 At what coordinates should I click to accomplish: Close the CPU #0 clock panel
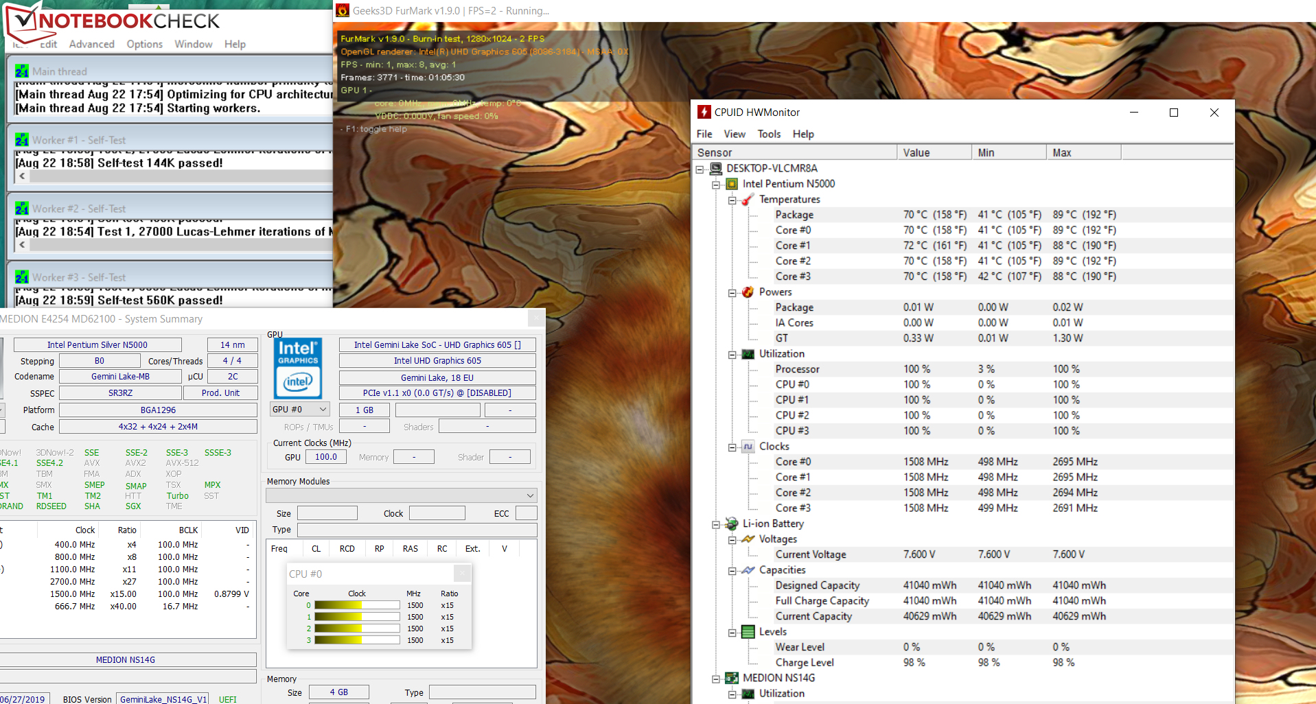(463, 574)
